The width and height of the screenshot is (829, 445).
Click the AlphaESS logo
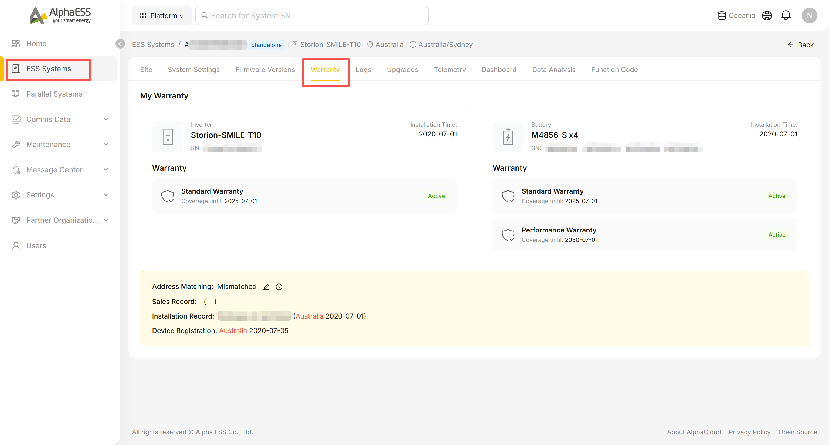pyautogui.click(x=60, y=15)
